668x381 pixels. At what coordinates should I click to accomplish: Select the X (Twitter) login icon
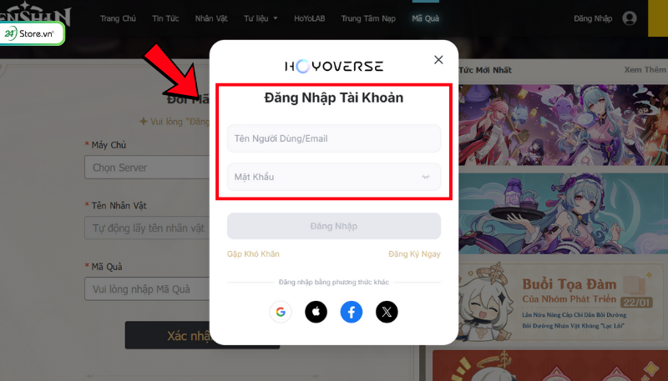(x=387, y=312)
